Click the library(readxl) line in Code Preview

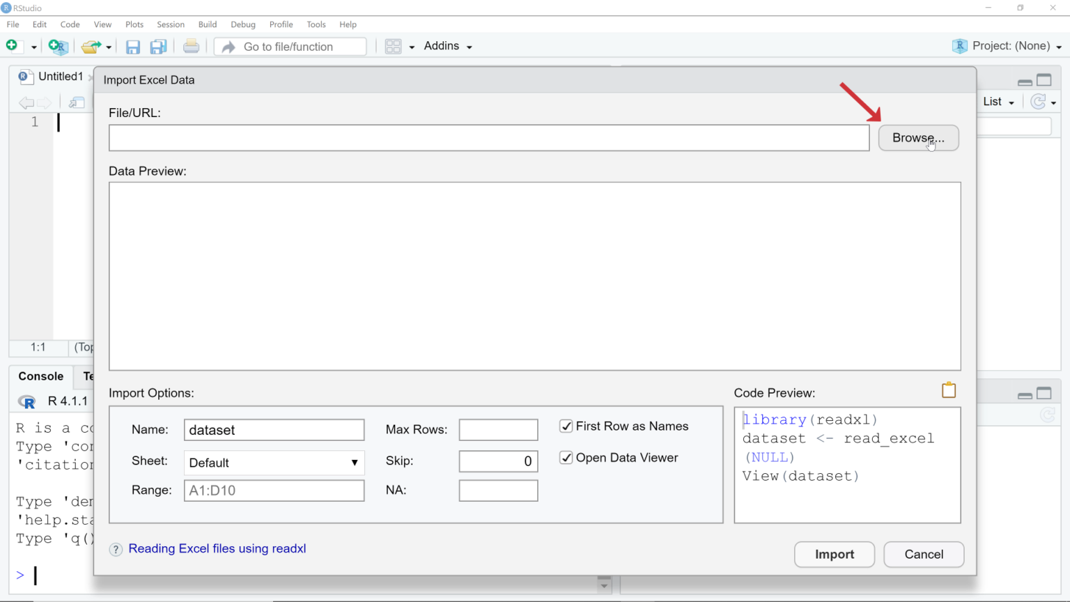[x=810, y=420]
